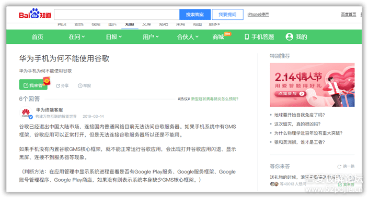Open 地球要开始自我免疫了吗? recommendation
The height and width of the screenshot is (198, 368).
pyautogui.click(x=300, y=115)
